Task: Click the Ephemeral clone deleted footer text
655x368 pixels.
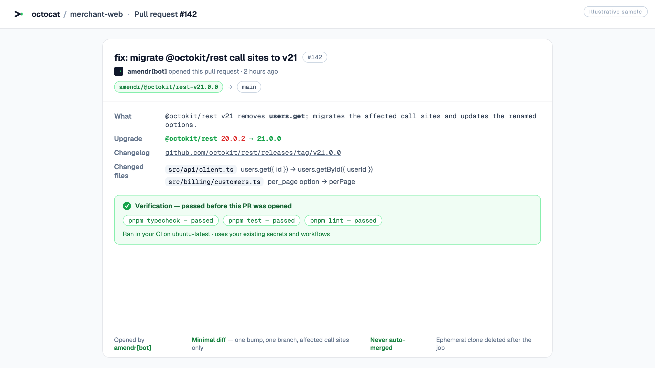Action: (x=484, y=344)
